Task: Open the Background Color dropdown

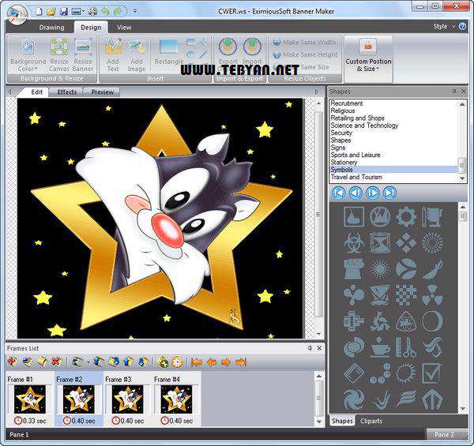Action: point(28,55)
